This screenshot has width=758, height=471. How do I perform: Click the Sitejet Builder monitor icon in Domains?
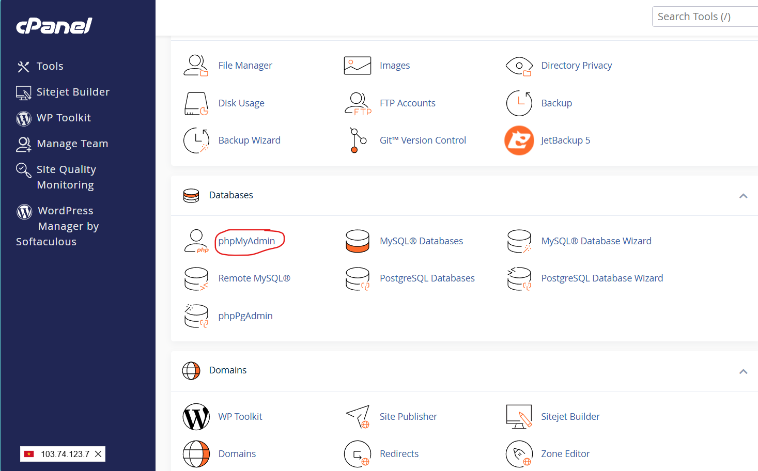(519, 417)
